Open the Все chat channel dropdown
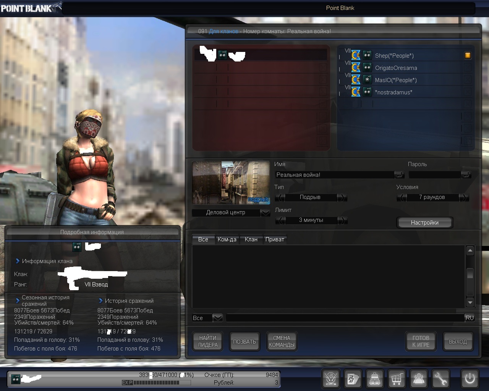The image size is (489, 391). 217,318
